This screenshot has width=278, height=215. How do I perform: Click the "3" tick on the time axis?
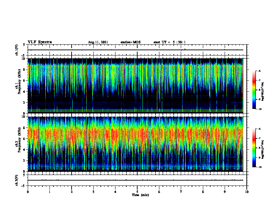tap(93, 192)
